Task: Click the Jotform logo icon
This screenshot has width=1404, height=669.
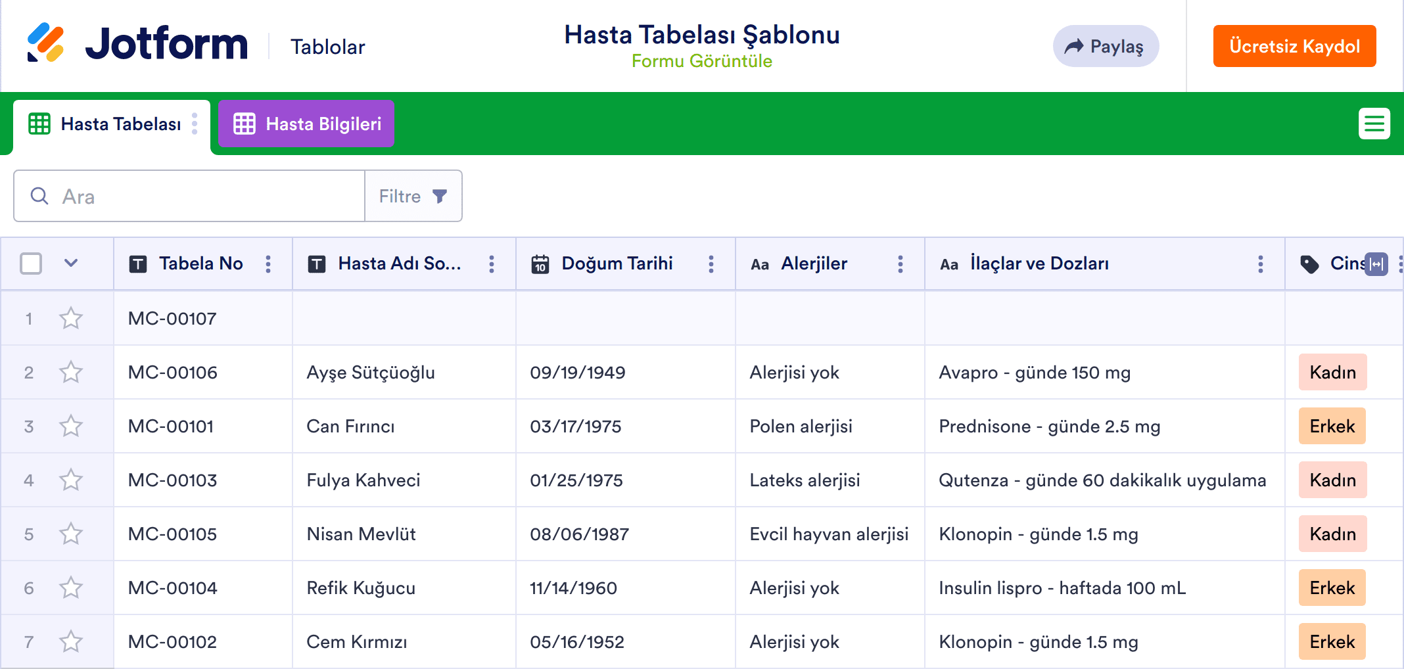Action: pyautogui.click(x=45, y=43)
